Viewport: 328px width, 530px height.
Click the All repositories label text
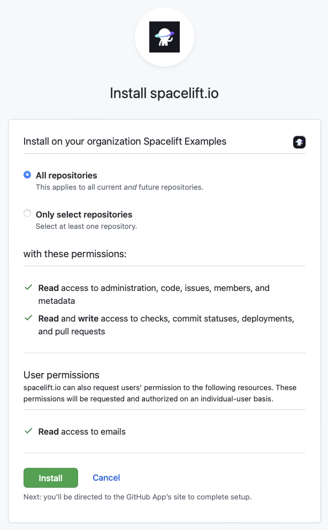click(x=66, y=175)
